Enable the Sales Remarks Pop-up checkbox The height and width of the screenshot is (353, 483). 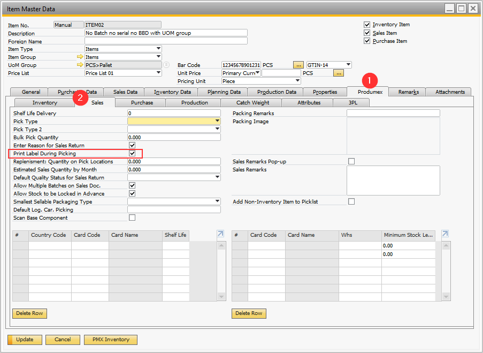pyautogui.click(x=351, y=161)
